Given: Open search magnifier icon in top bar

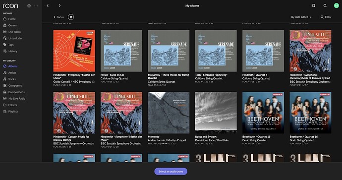Looking at the screenshot, I should tap(325, 5).
